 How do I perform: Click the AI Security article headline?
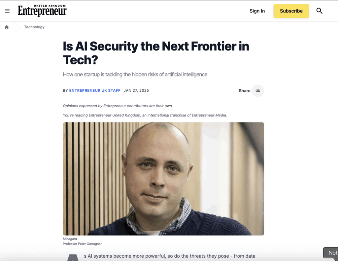[x=156, y=53]
